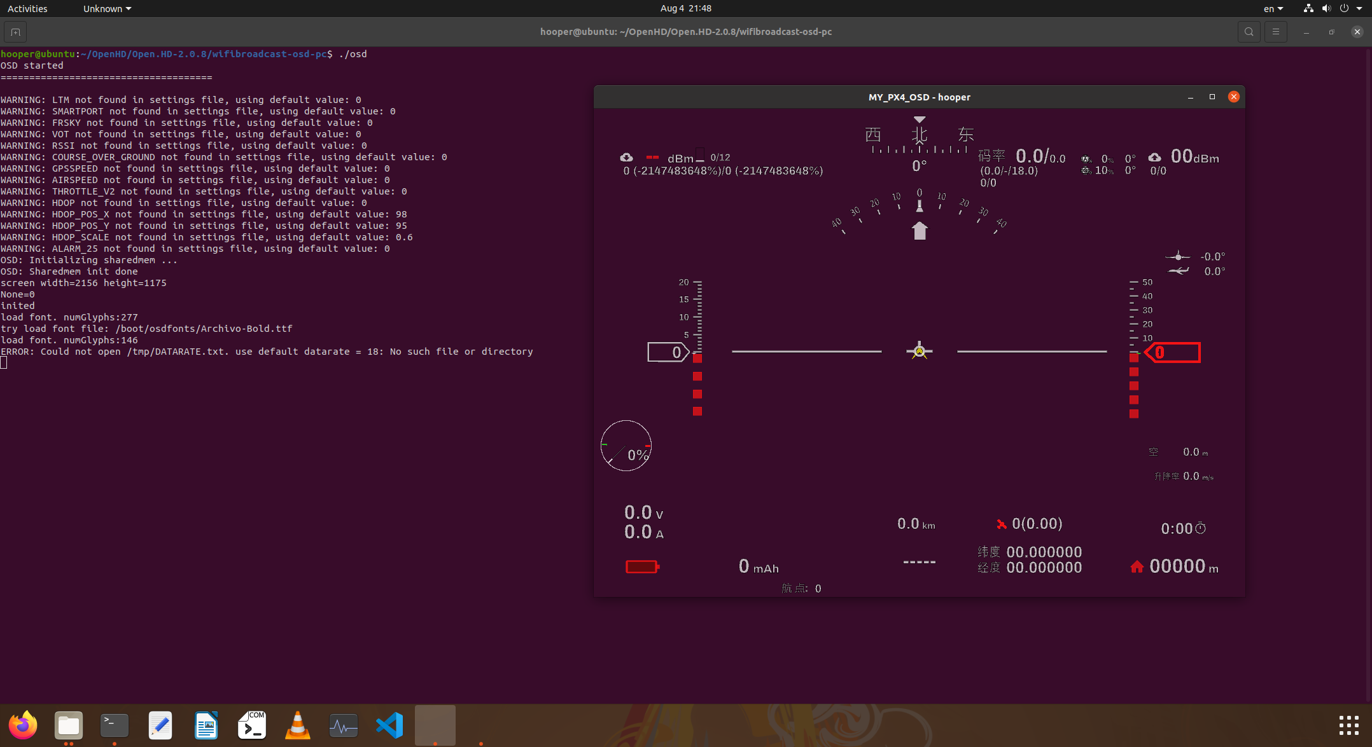
Task: Click the red home distance icon
Action: tap(1137, 566)
